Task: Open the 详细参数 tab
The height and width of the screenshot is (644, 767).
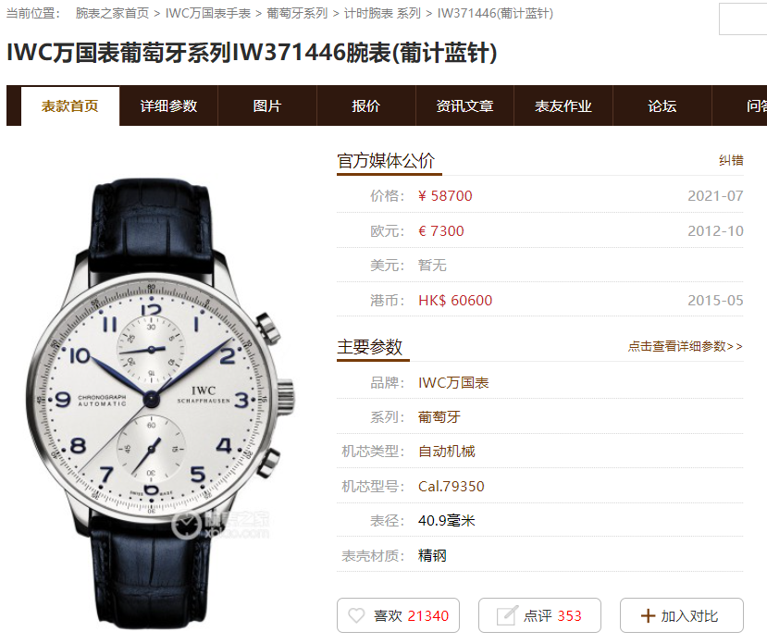Action: click(168, 105)
